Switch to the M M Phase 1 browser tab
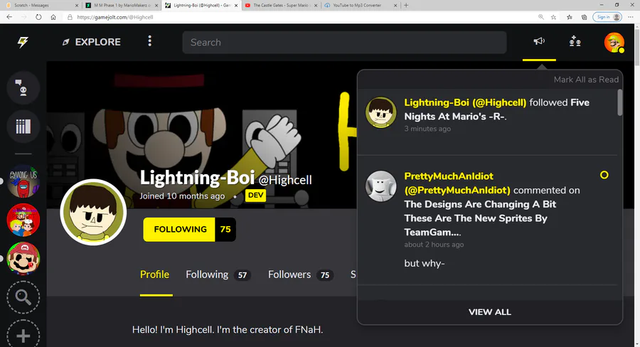The image size is (640, 347). click(x=122, y=5)
